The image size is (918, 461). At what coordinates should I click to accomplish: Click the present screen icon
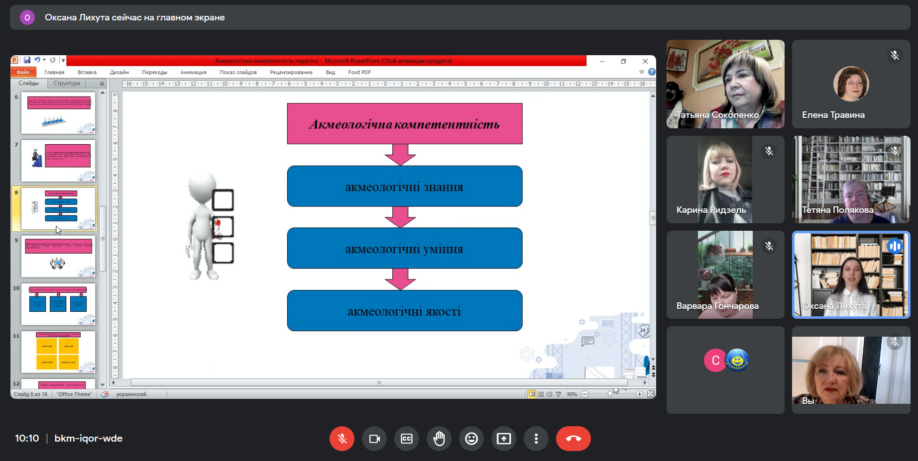[x=504, y=439]
